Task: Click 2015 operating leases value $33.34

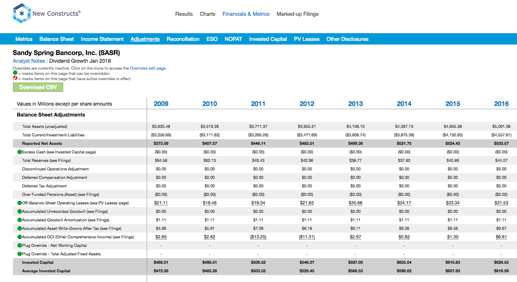Action: [453, 203]
